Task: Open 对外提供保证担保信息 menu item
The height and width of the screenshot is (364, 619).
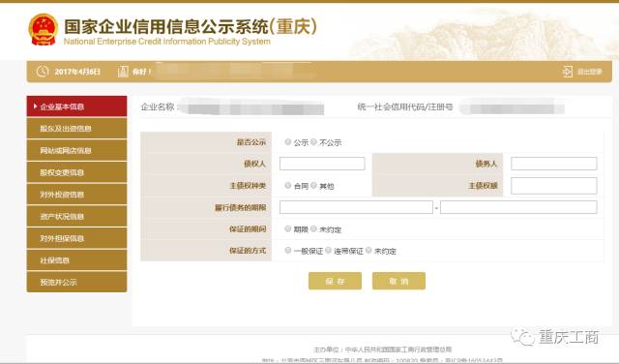Action: click(x=77, y=238)
